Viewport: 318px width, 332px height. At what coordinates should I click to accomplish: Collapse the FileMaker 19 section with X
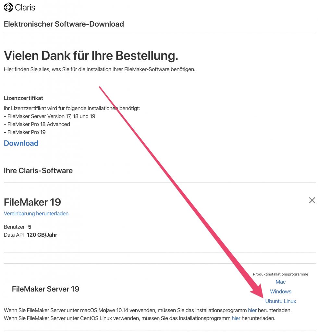(x=312, y=200)
